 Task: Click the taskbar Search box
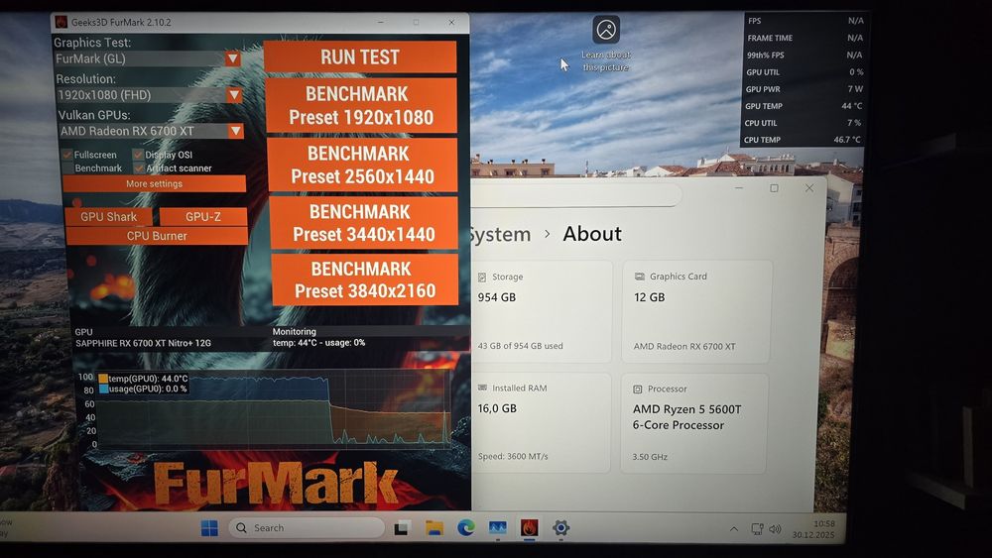[x=307, y=527]
